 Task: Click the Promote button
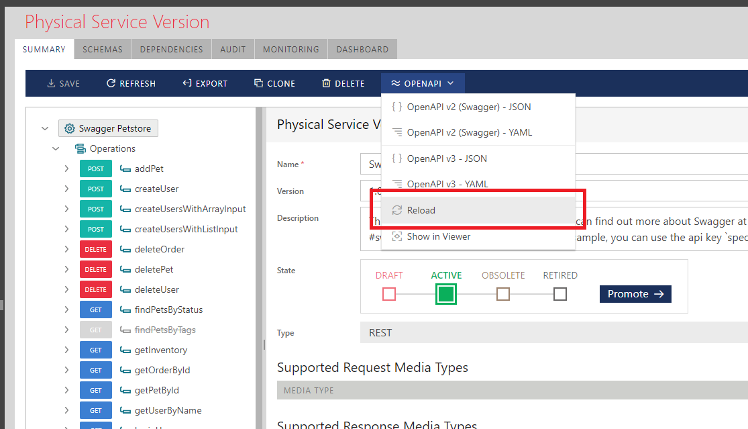[635, 294]
